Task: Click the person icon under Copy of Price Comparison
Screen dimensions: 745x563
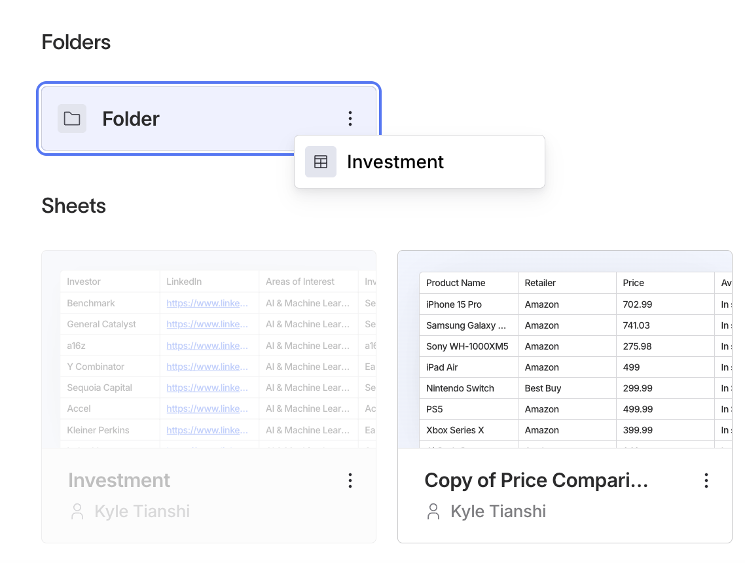Action: [x=433, y=511]
